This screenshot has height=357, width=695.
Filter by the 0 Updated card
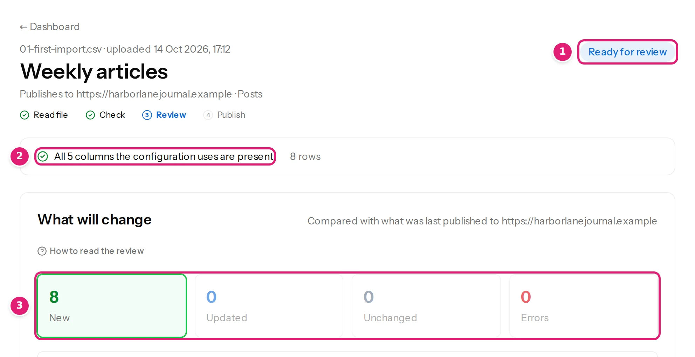click(x=269, y=306)
